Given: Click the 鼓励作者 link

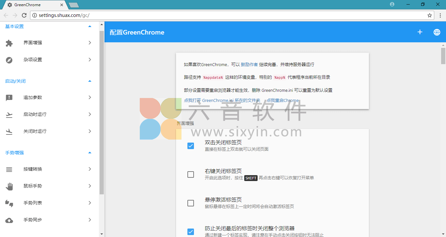Looking at the screenshot, I should (249, 64).
